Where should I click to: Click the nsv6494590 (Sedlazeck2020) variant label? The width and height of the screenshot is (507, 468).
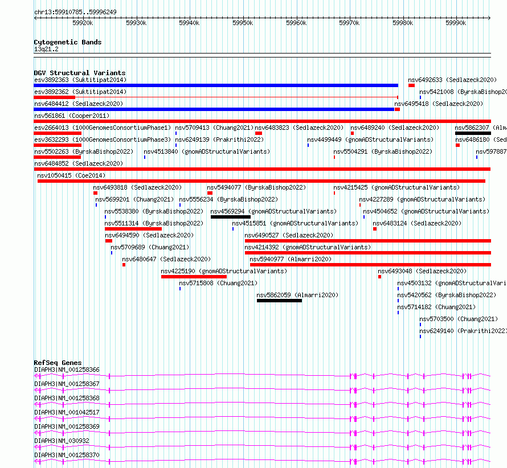(x=149, y=235)
